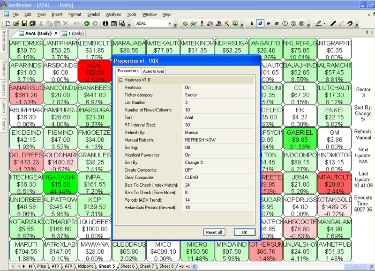Switch to monthly 'm' interval
This screenshot has height=271, width=375.
[x=277, y=23]
